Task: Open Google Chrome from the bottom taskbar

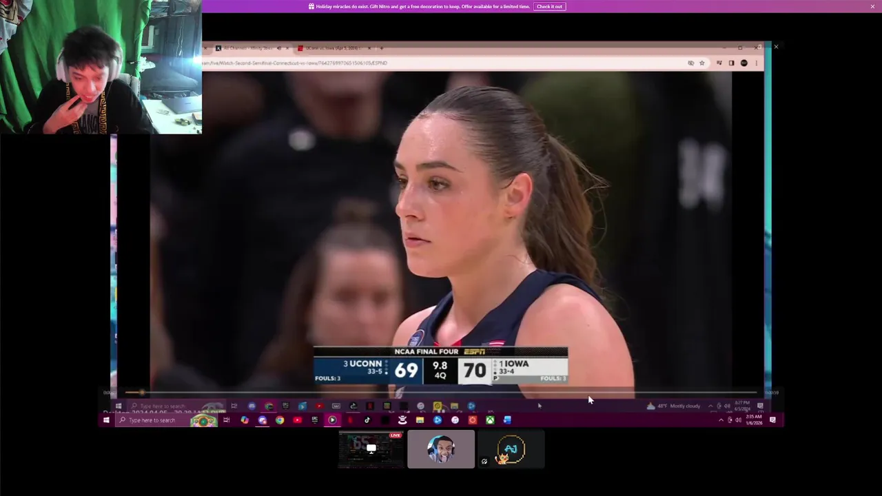Action: tap(280, 420)
